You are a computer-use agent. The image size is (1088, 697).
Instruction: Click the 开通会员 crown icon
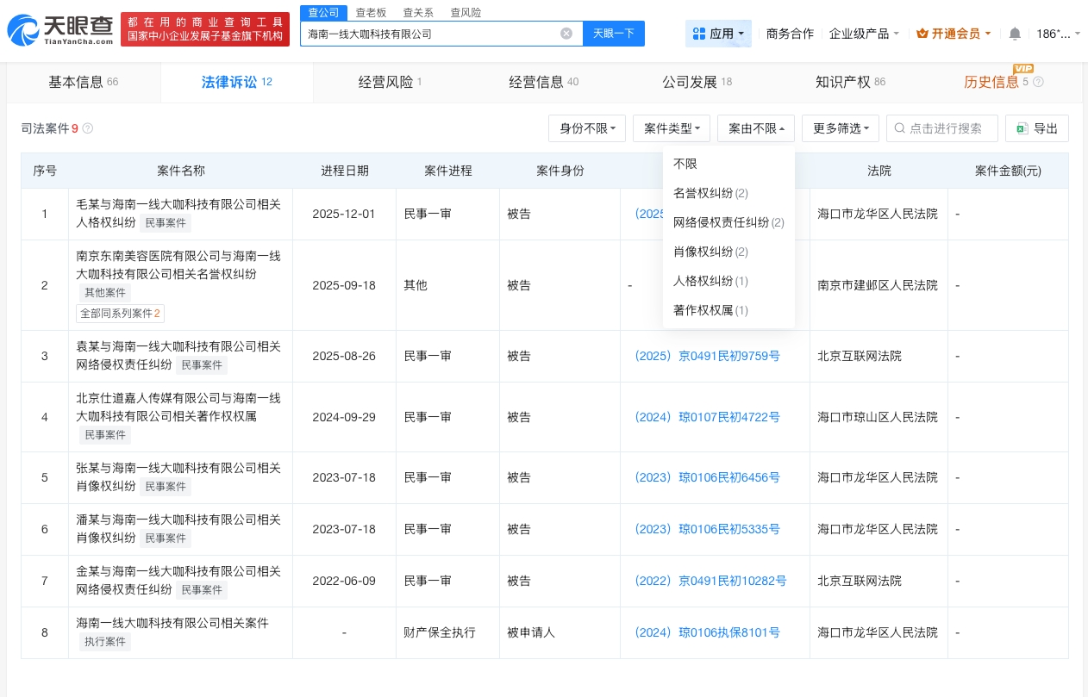[x=922, y=34]
